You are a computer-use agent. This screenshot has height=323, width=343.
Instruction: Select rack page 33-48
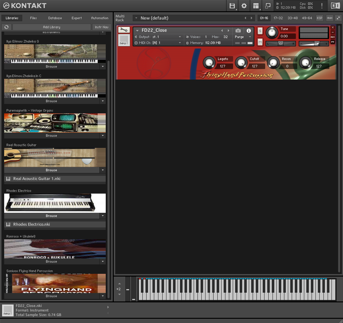[x=293, y=18]
